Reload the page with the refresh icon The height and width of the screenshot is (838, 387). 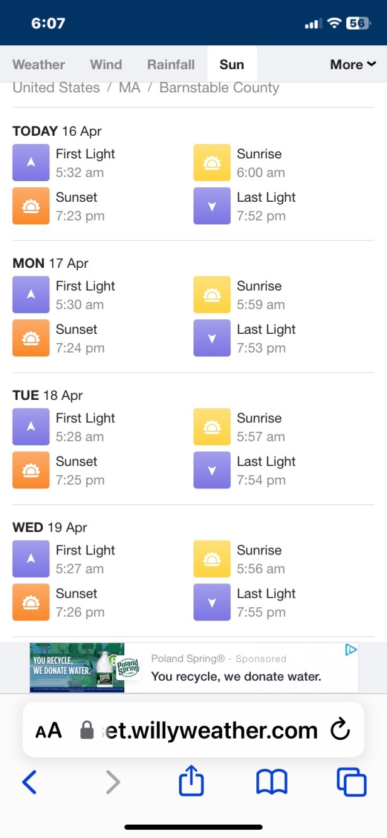[x=340, y=730]
